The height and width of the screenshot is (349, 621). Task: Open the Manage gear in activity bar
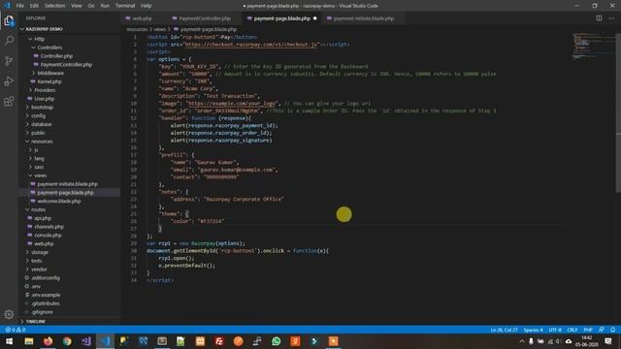[9, 314]
